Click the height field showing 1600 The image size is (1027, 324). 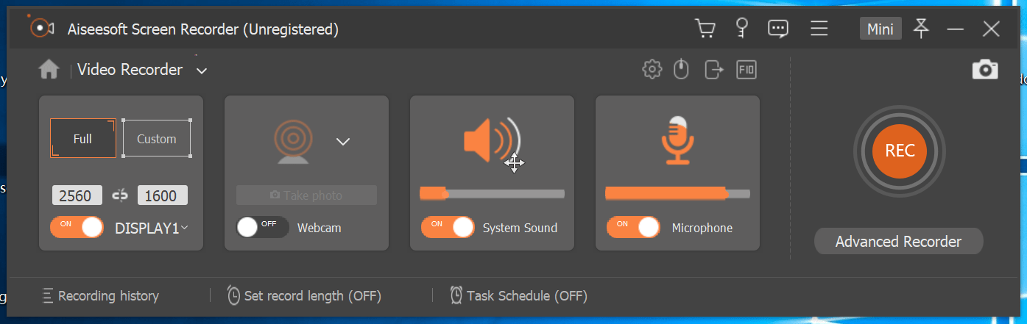pyautogui.click(x=162, y=195)
